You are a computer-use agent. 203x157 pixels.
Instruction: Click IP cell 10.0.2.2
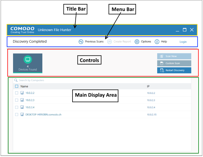[x=151, y=93]
